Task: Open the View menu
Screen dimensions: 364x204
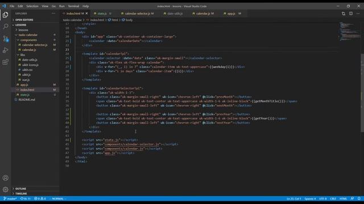Action: click(x=45, y=6)
